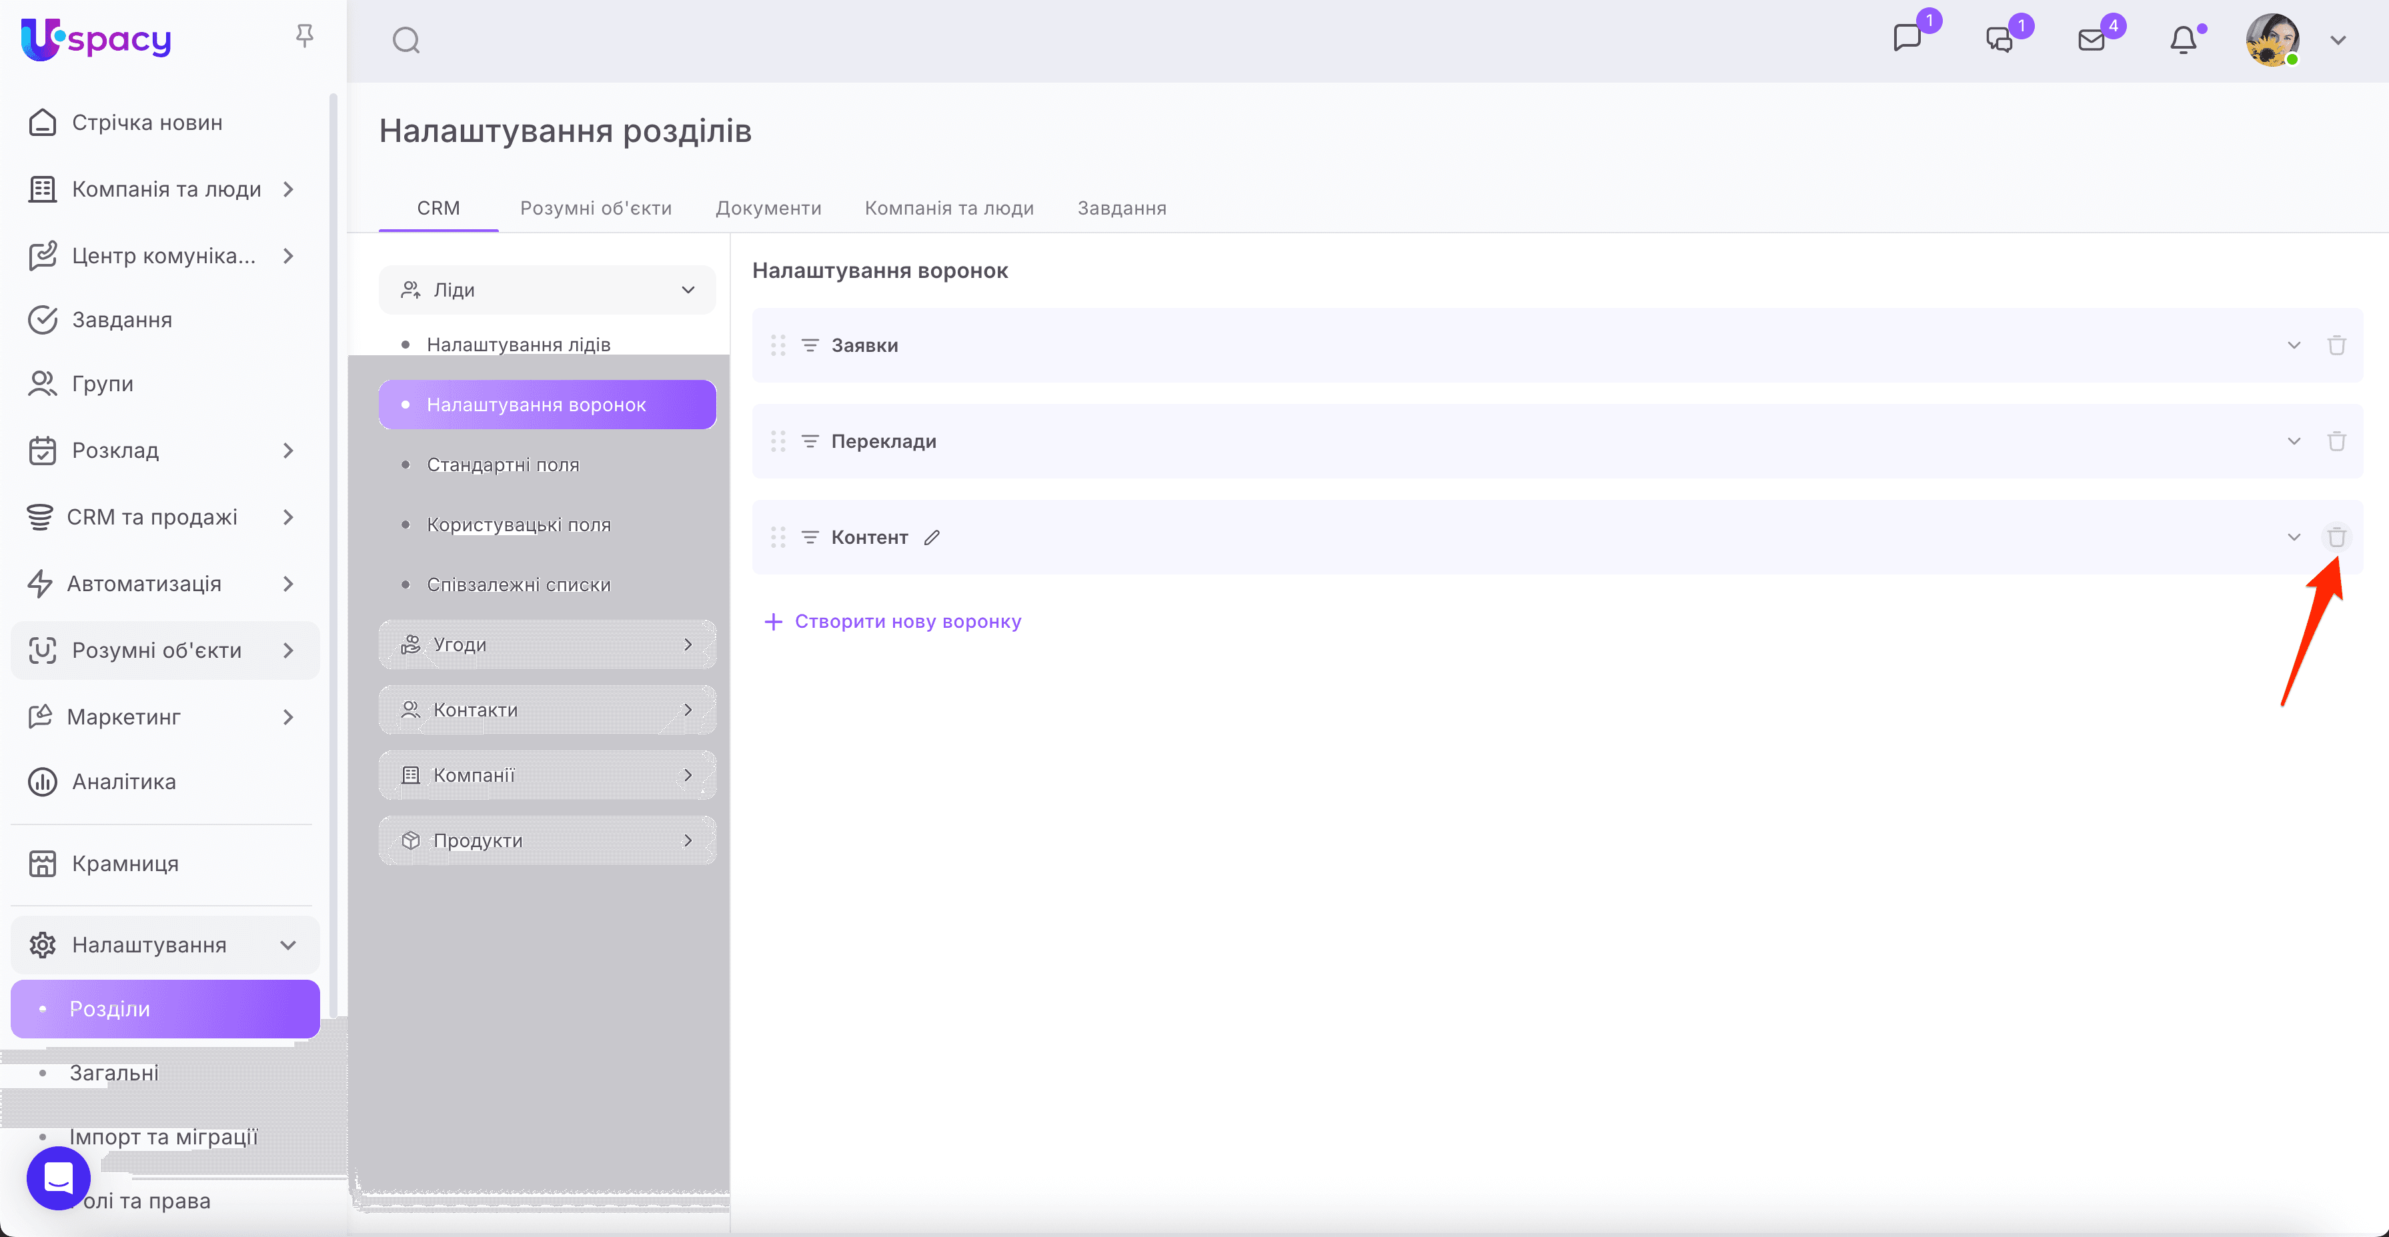Expand the Угоди section
The height and width of the screenshot is (1237, 2389).
[547, 645]
